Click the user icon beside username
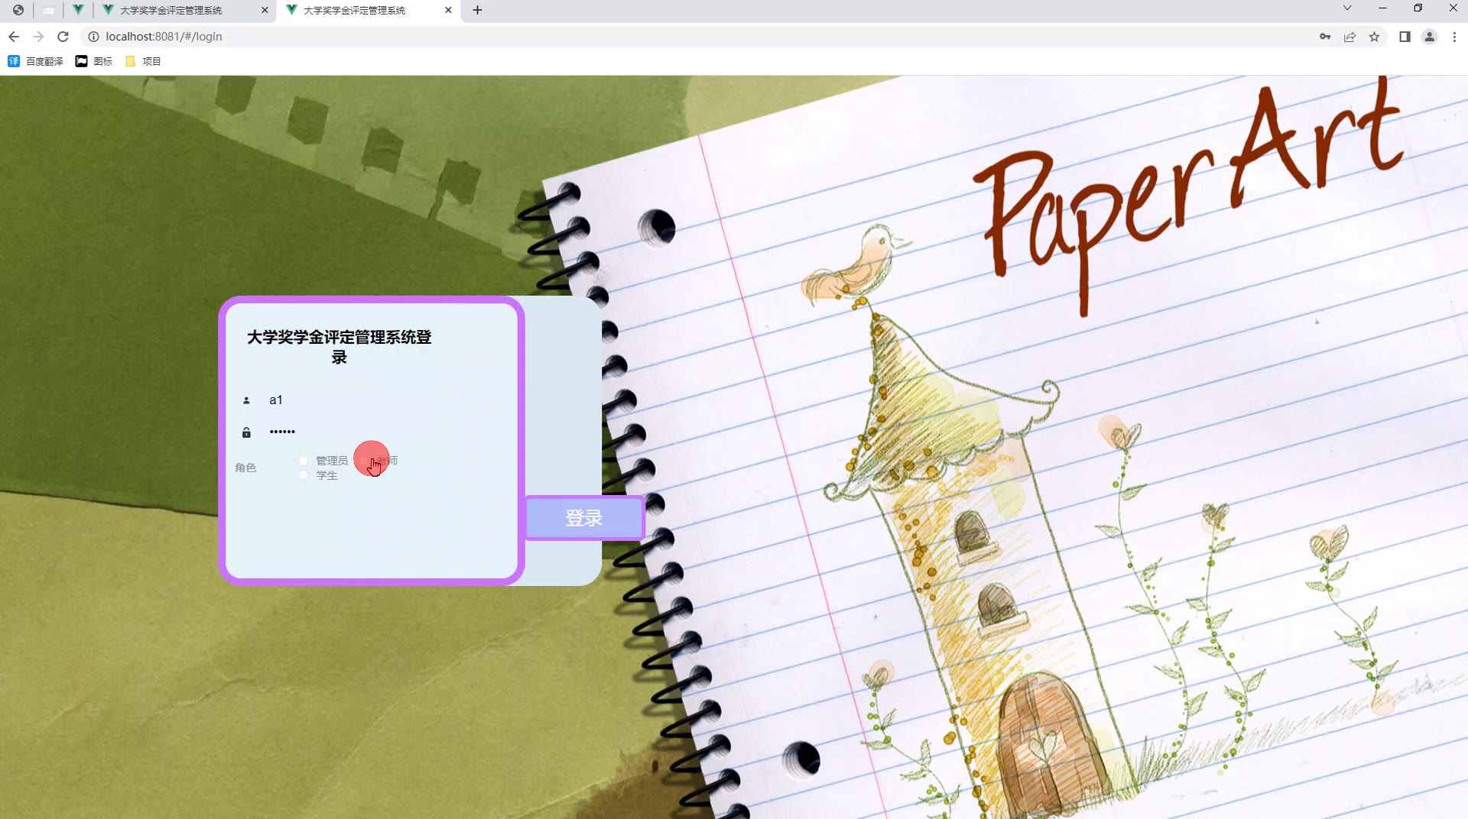This screenshot has height=819, width=1468. (x=246, y=400)
